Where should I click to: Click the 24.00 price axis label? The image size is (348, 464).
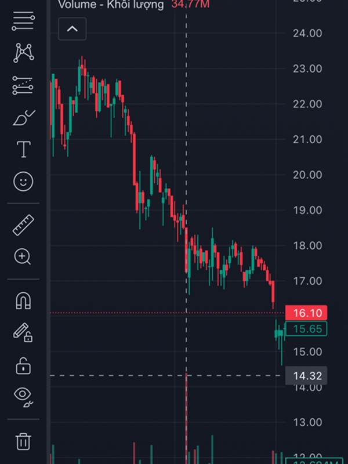[307, 34]
